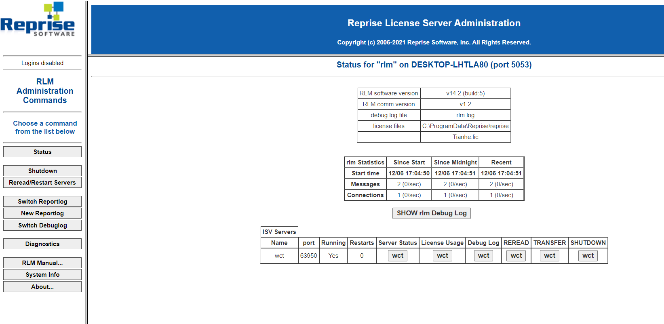Click the status heading for DESKTOP-LHTLA80

pos(434,65)
